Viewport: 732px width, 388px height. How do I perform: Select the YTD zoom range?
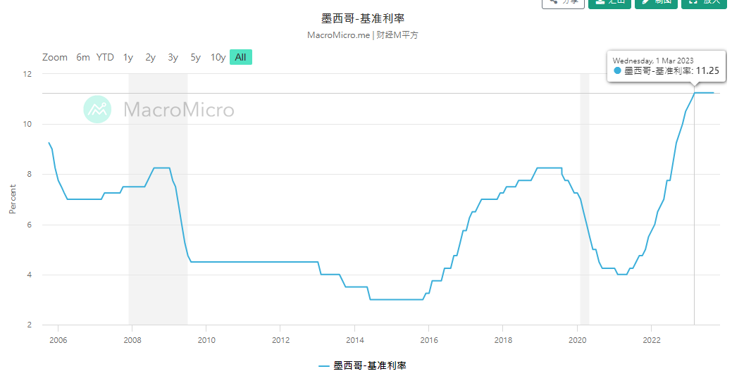tap(105, 58)
